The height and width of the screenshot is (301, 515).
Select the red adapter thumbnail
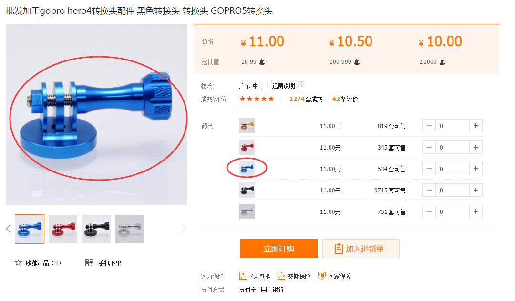(63, 229)
